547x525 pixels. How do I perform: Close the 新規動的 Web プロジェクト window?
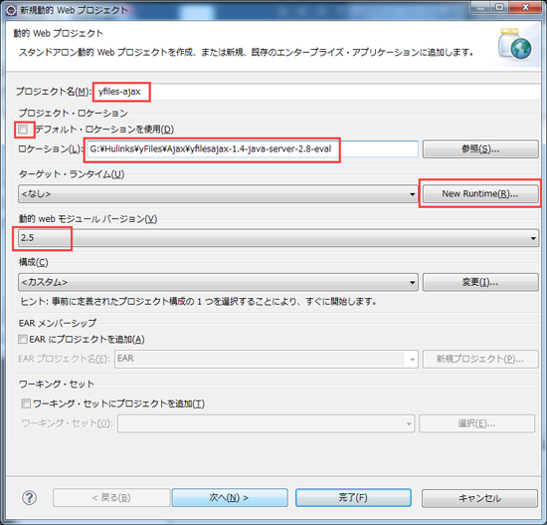tap(525, 7)
